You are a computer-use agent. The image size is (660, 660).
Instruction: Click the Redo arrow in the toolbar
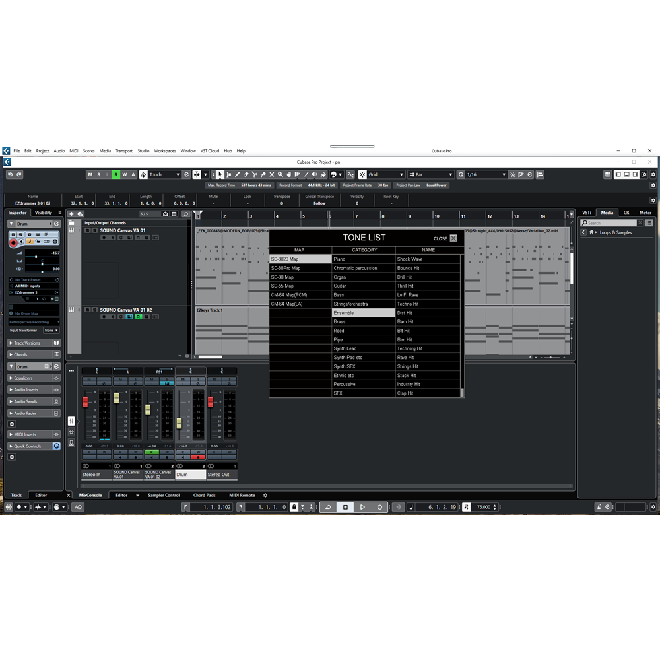(x=19, y=174)
